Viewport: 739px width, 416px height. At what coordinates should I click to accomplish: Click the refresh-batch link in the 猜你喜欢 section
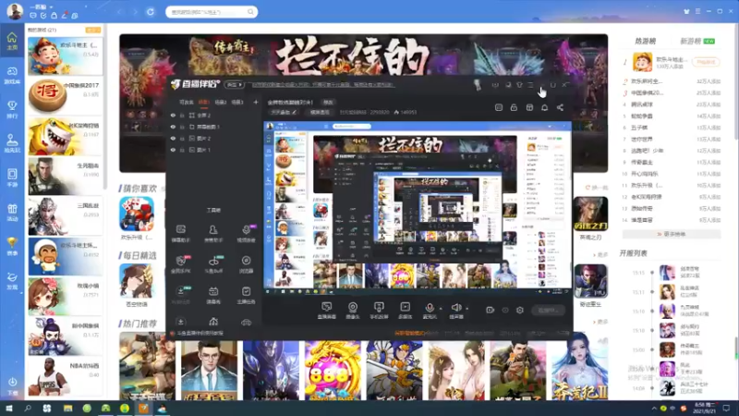(x=597, y=188)
